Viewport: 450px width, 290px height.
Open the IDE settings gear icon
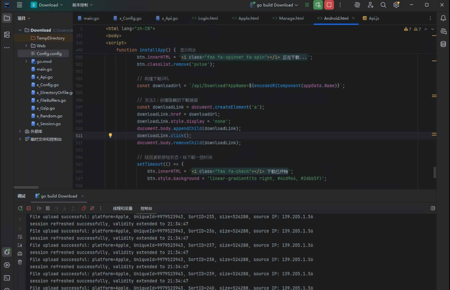(396, 5)
